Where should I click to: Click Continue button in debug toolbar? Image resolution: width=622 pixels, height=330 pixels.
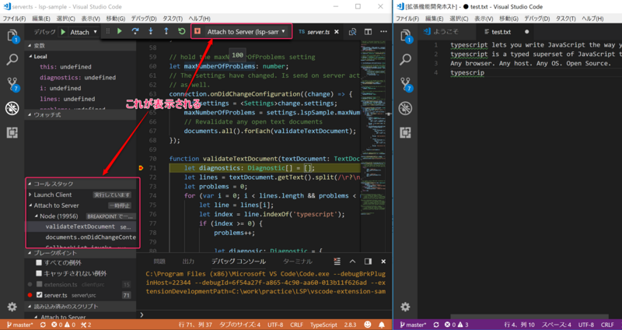[x=120, y=31]
